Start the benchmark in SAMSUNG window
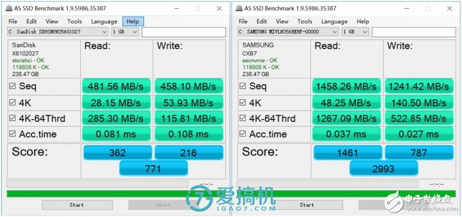 [307, 204]
